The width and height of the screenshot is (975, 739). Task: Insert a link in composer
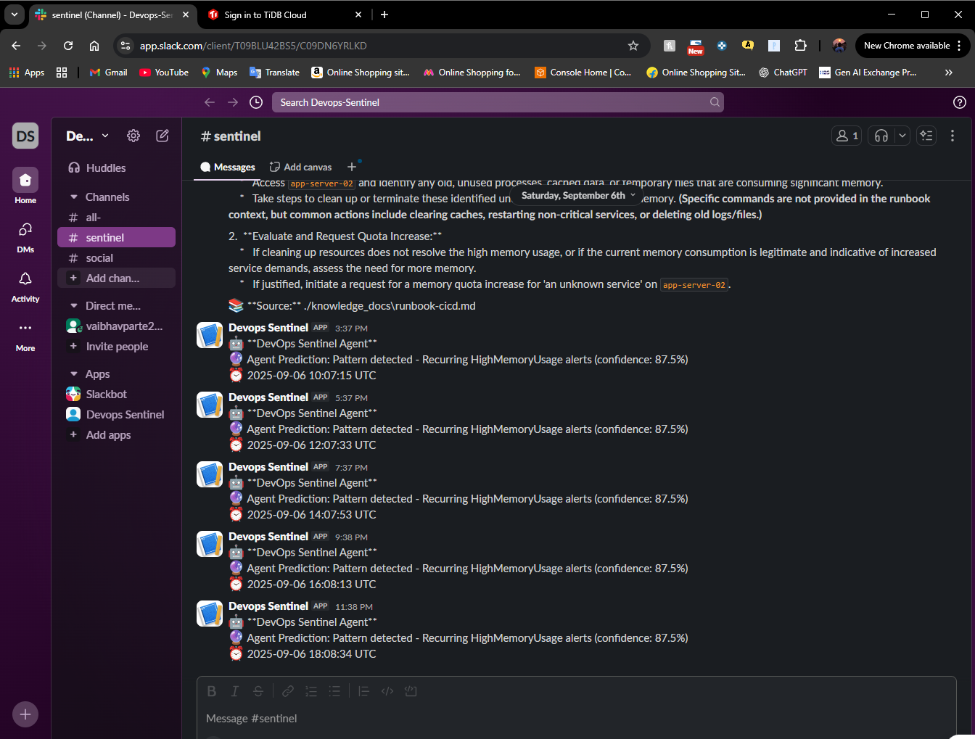tap(288, 691)
